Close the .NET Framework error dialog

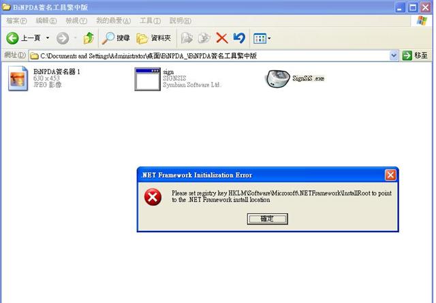tap(390, 175)
